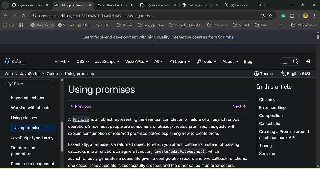Click the JavaScript breadcrumb
The height and width of the screenshot is (169, 320).
coord(30,74)
